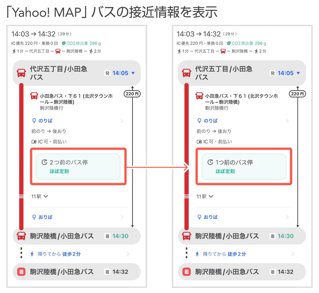Open 降りてから徒歩2分 walking link in right panel
Viewport: 319px width, 293px height.
coord(225,254)
